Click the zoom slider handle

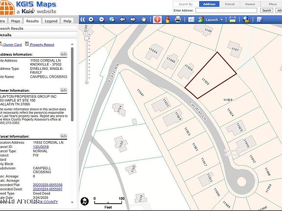(87, 38)
